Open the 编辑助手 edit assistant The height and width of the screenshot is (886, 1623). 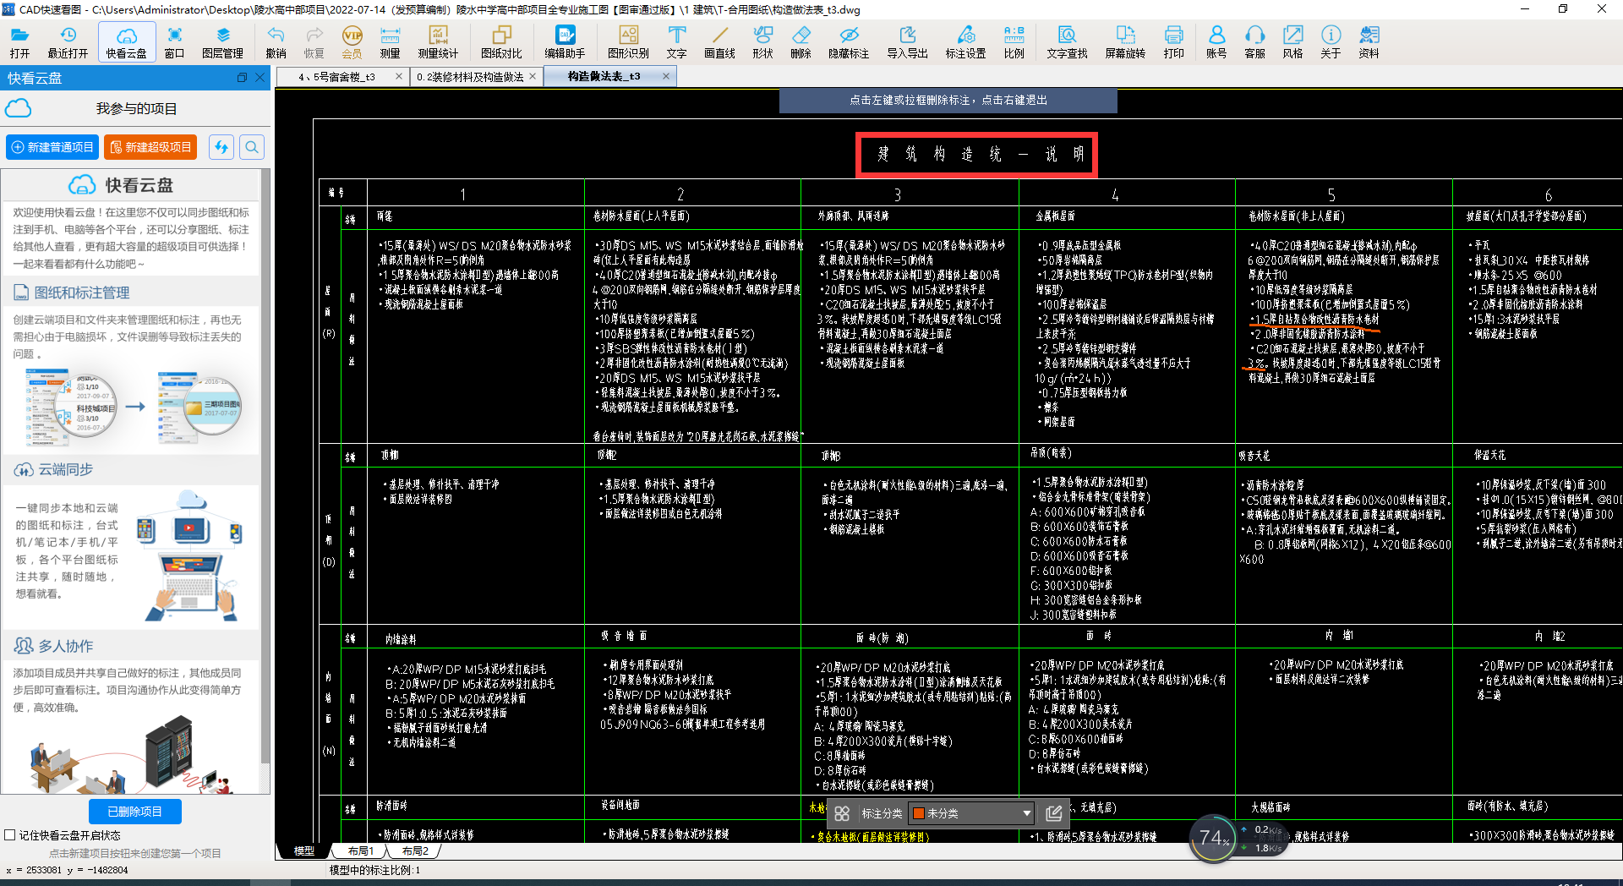click(565, 41)
